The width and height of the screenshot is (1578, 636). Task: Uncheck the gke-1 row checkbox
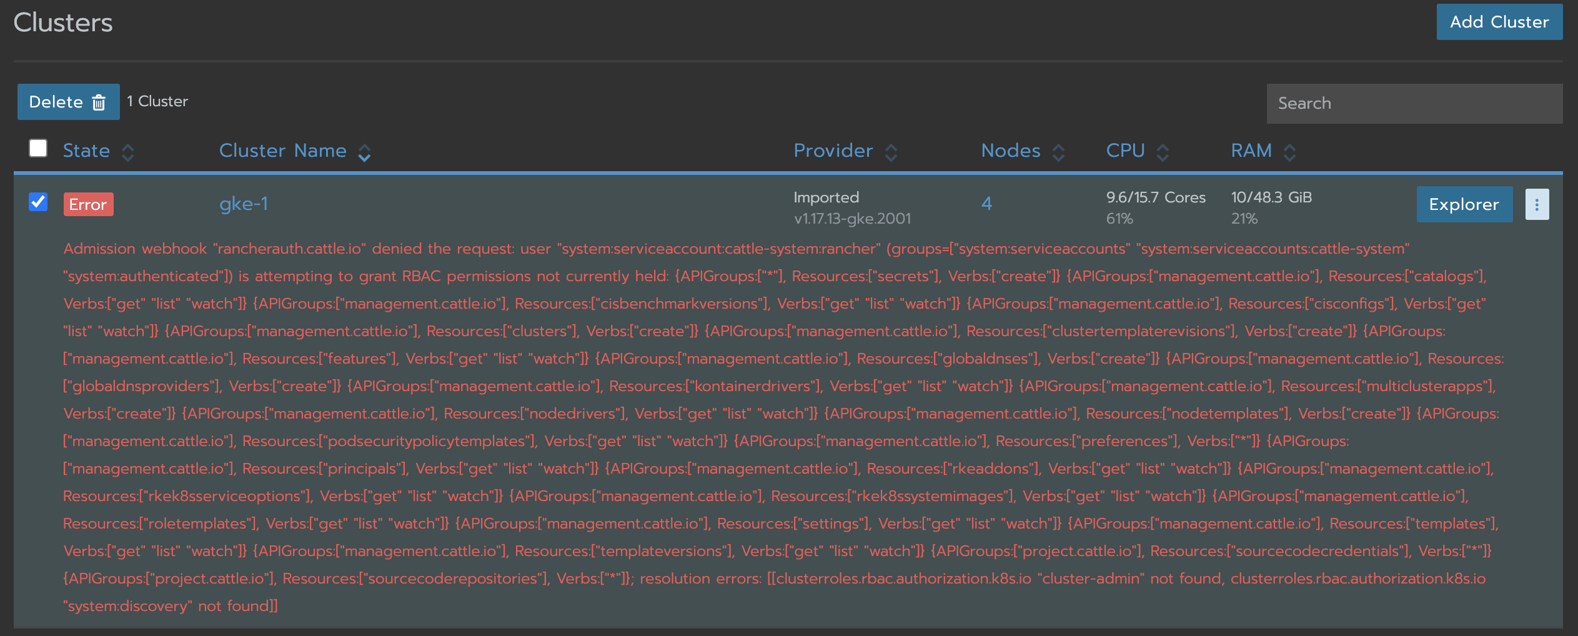coord(38,202)
